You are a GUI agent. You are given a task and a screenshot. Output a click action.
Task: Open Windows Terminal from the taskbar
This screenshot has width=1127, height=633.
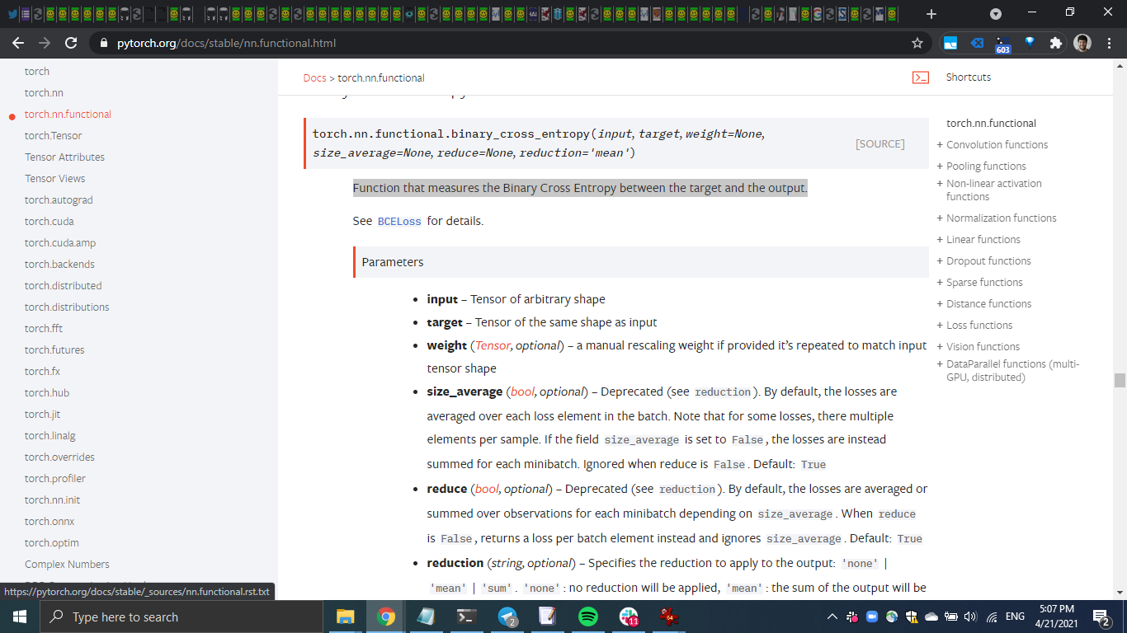tap(465, 617)
